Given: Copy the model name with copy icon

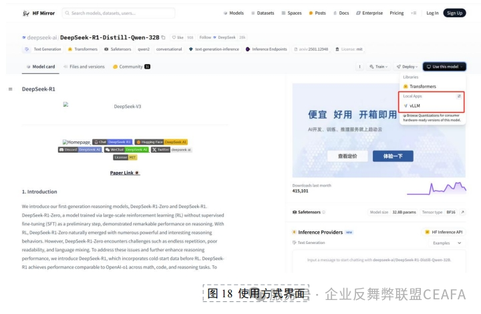Looking at the screenshot, I should [x=163, y=37].
